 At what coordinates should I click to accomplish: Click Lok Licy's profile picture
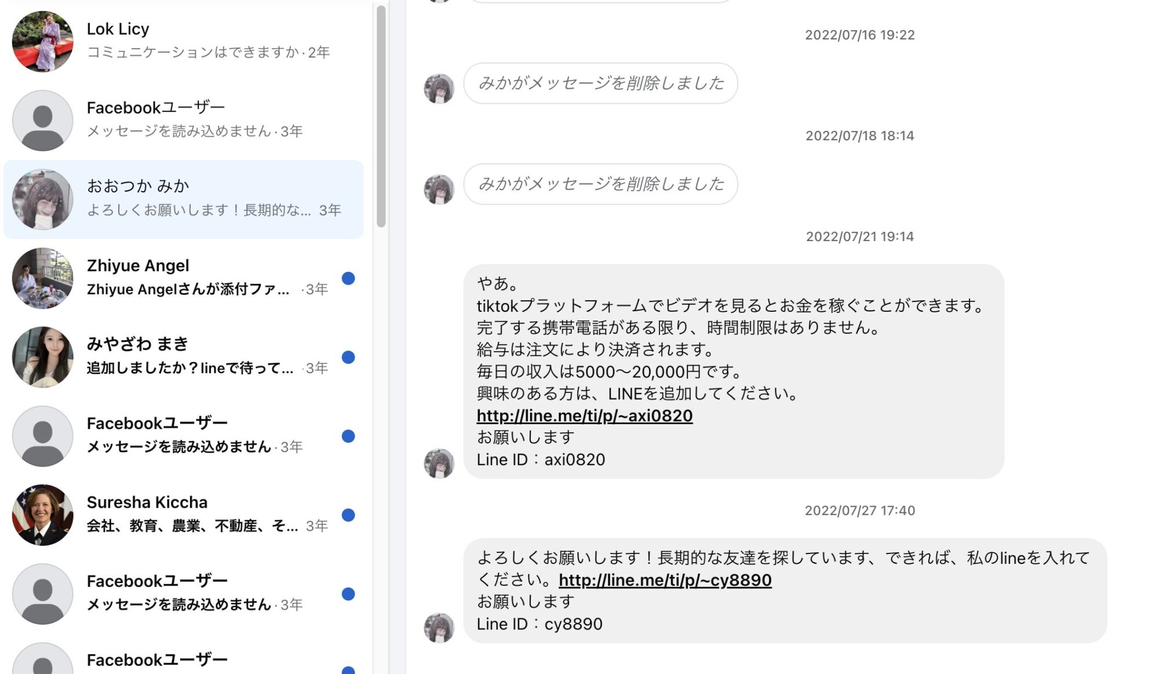coord(42,42)
